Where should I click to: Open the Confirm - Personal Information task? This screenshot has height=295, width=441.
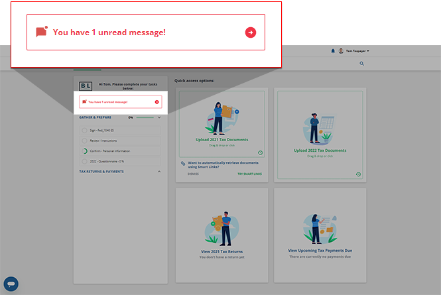tap(120, 151)
